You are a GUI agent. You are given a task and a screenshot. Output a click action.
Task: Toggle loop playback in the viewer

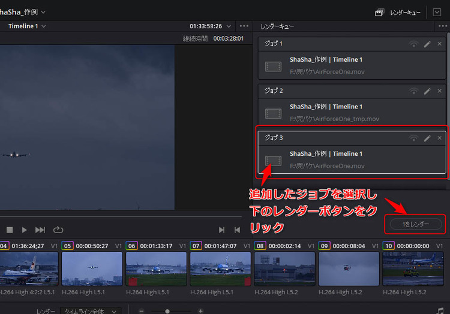tap(58, 230)
